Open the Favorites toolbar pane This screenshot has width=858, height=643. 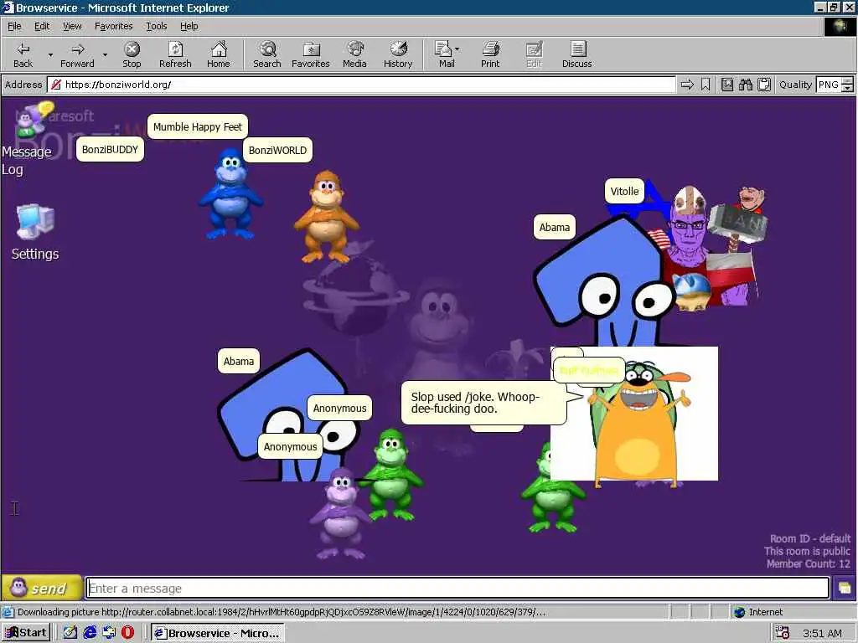pos(311,54)
